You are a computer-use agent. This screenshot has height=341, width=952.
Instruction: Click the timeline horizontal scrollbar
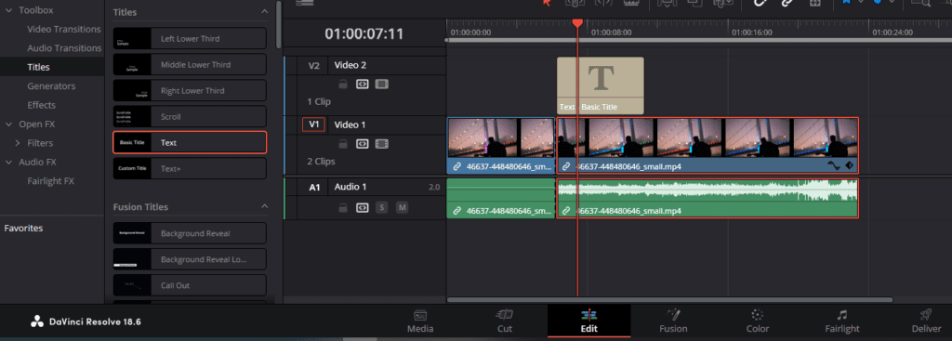click(x=669, y=300)
